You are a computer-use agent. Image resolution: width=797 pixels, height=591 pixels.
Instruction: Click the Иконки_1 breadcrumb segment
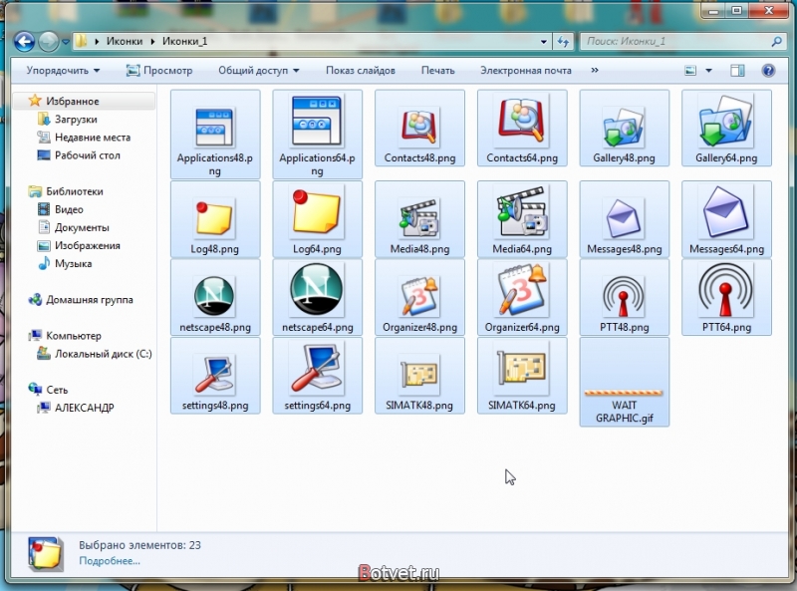pyautogui.click(x=184, y=41)
